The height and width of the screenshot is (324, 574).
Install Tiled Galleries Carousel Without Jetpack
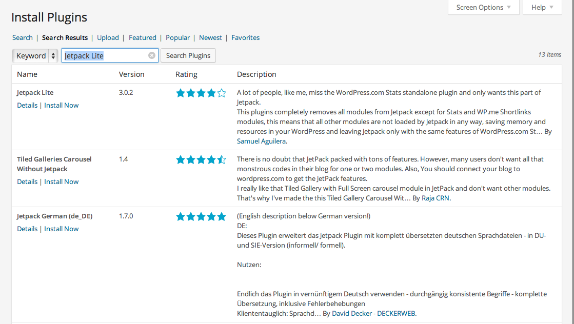pyautogui.click(x=62, y=182)
